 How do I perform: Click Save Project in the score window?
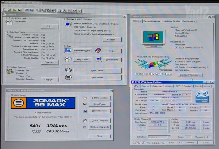100,104
